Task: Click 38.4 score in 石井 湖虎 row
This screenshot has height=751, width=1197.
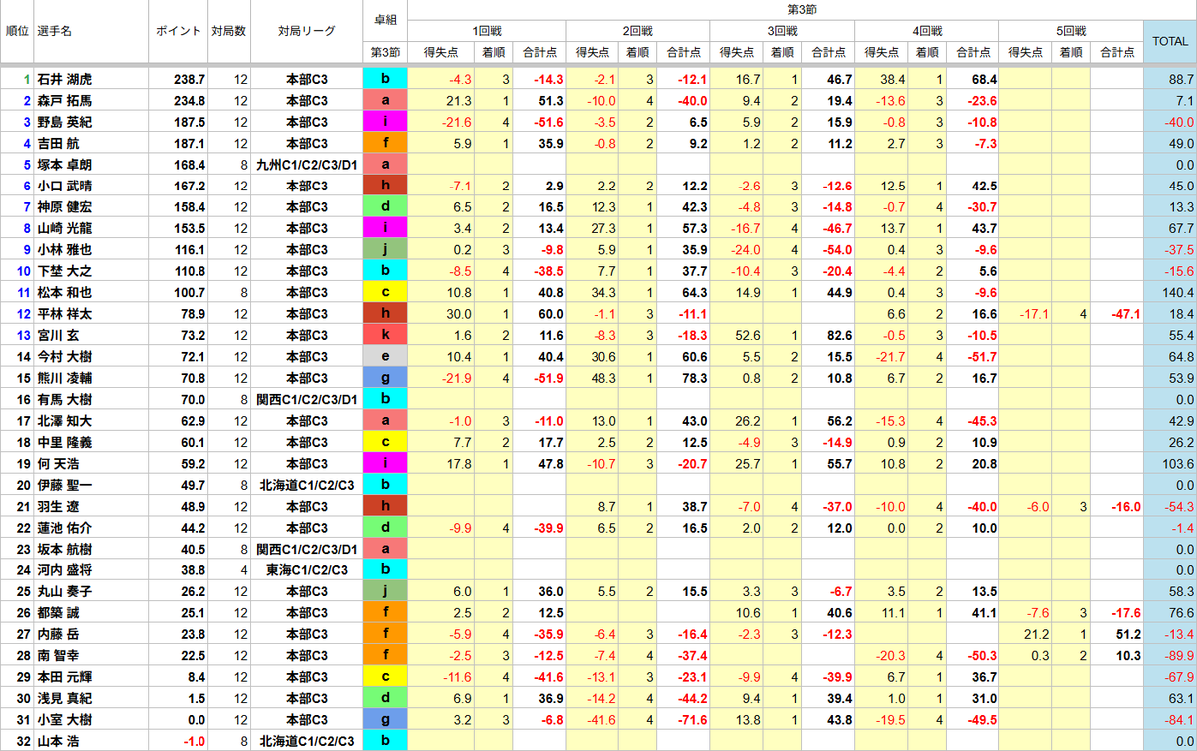Action: coord(892,78)
